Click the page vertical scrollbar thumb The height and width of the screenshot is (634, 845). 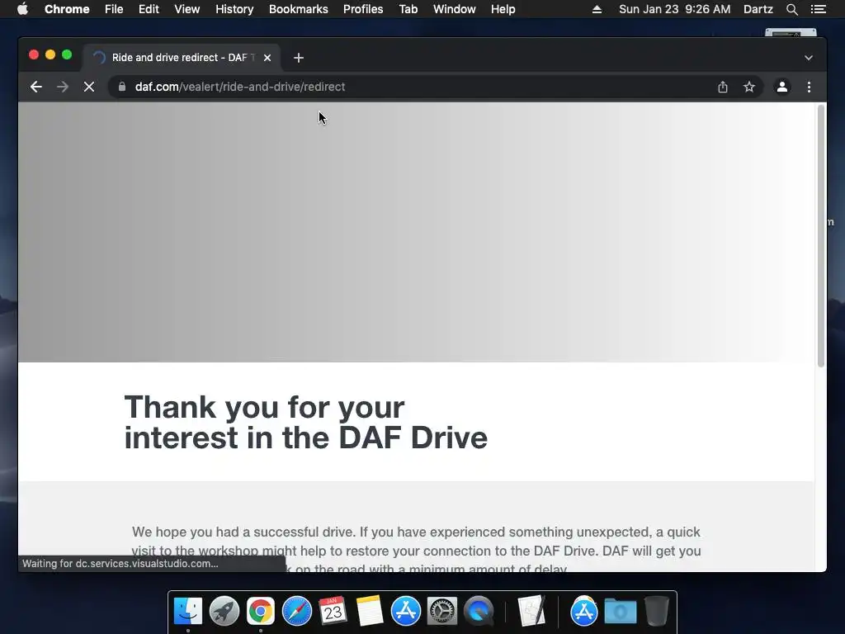click(821, 236)
